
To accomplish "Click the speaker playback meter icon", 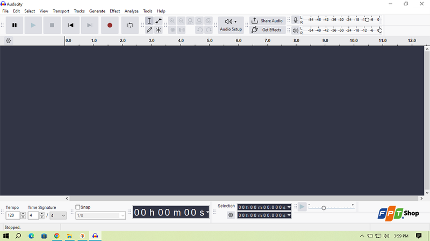I will (x=295, y=31).
